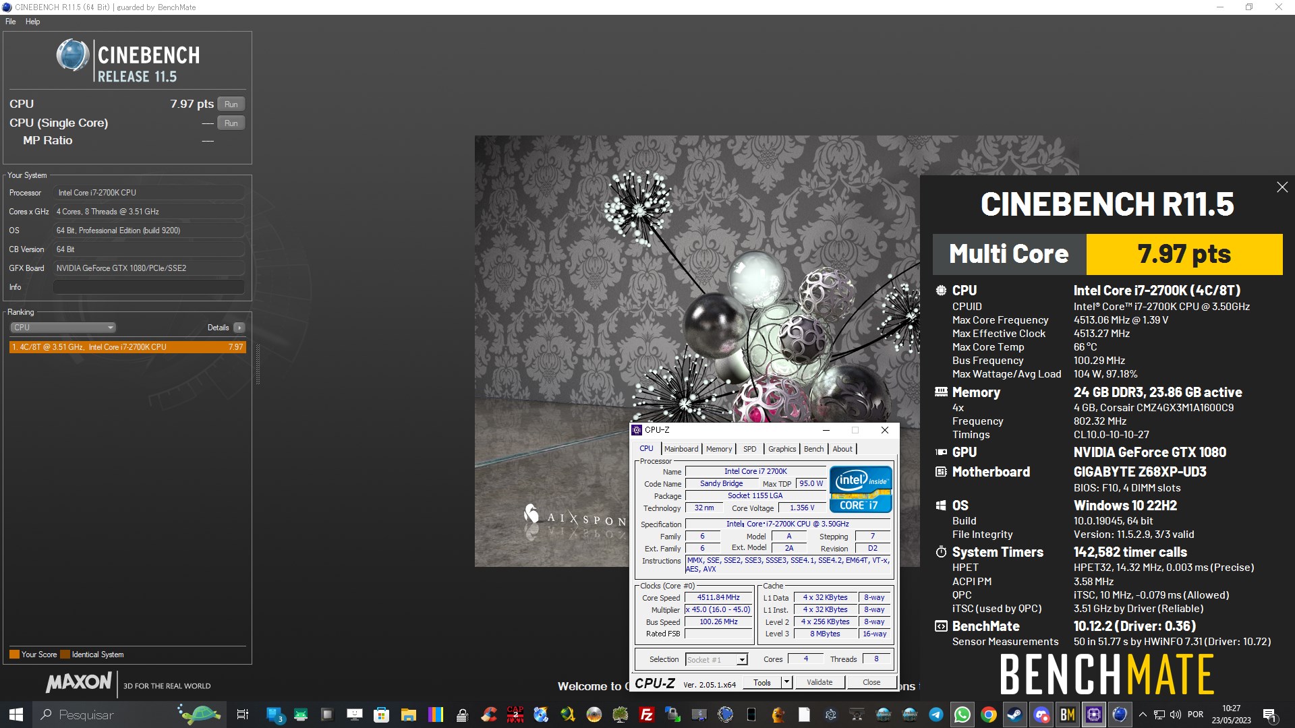Switch to CPU-Z Memory tab
Screen dimensions: 1295x728
pos(719,449)
